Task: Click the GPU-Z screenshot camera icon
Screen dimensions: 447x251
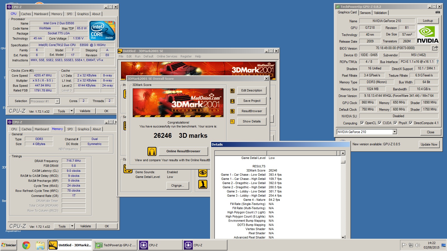Action: (x=438, y=12)
